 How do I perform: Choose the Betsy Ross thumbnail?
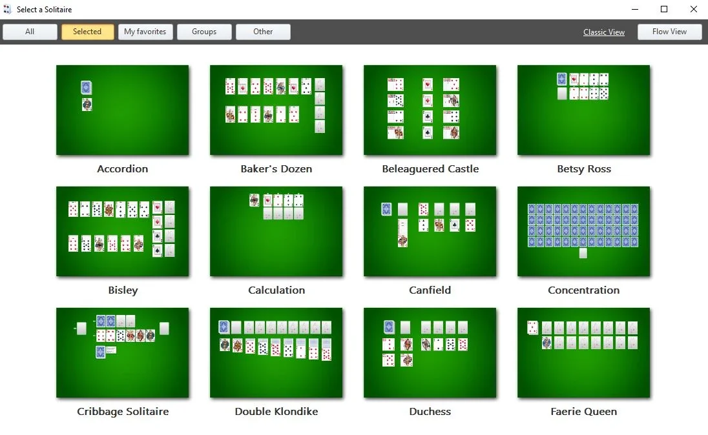tap(583, 110)
